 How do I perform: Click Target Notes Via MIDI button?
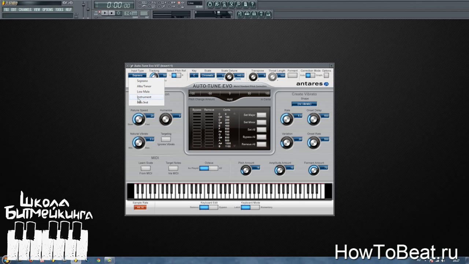click(x=173, y=168)
